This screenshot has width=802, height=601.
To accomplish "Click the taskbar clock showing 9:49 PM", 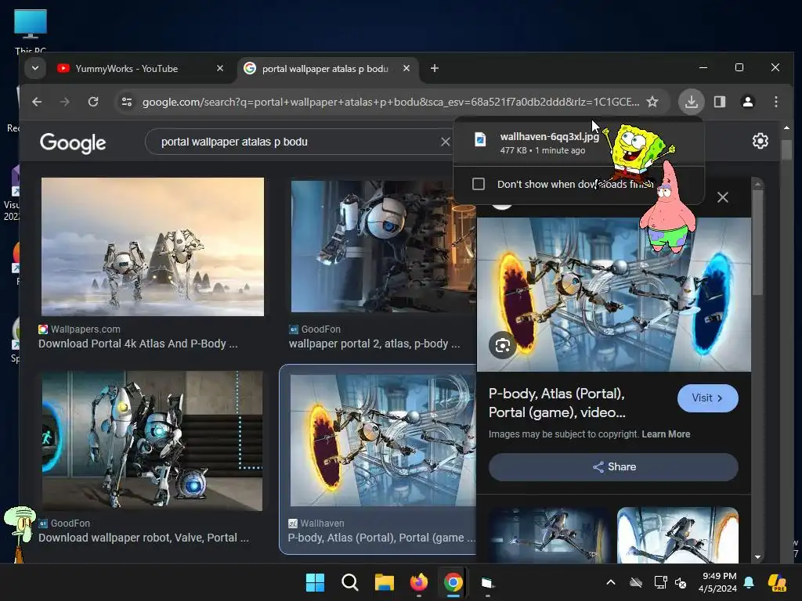I will pyautogui.click(x=718, y=582).
